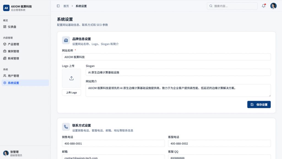Click the brand info building icon
282x159 pixels.
(x=66, y=40)
